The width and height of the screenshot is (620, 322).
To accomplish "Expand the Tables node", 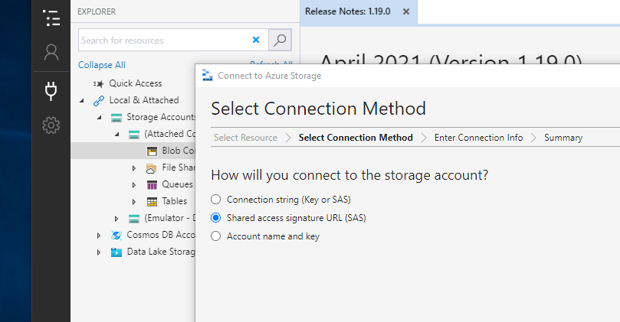I will [x=134, y=202].
